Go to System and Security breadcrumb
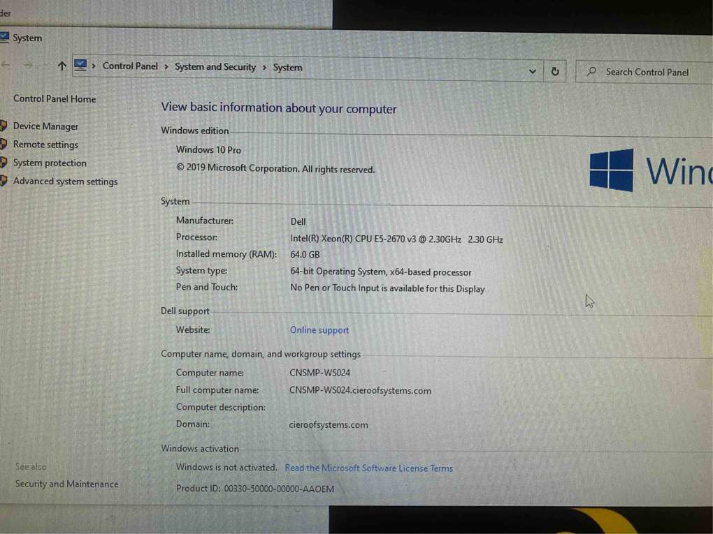The image size is (713, 534). point(215,67)
